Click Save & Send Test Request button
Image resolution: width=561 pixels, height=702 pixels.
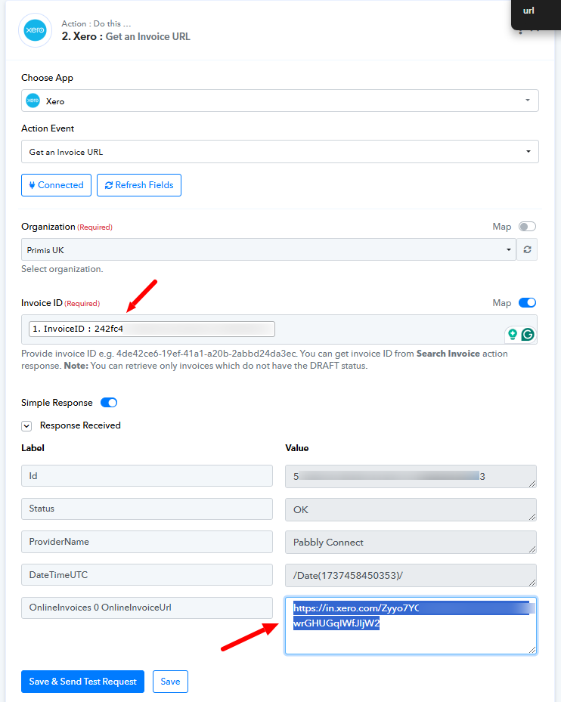coord(82,682)
